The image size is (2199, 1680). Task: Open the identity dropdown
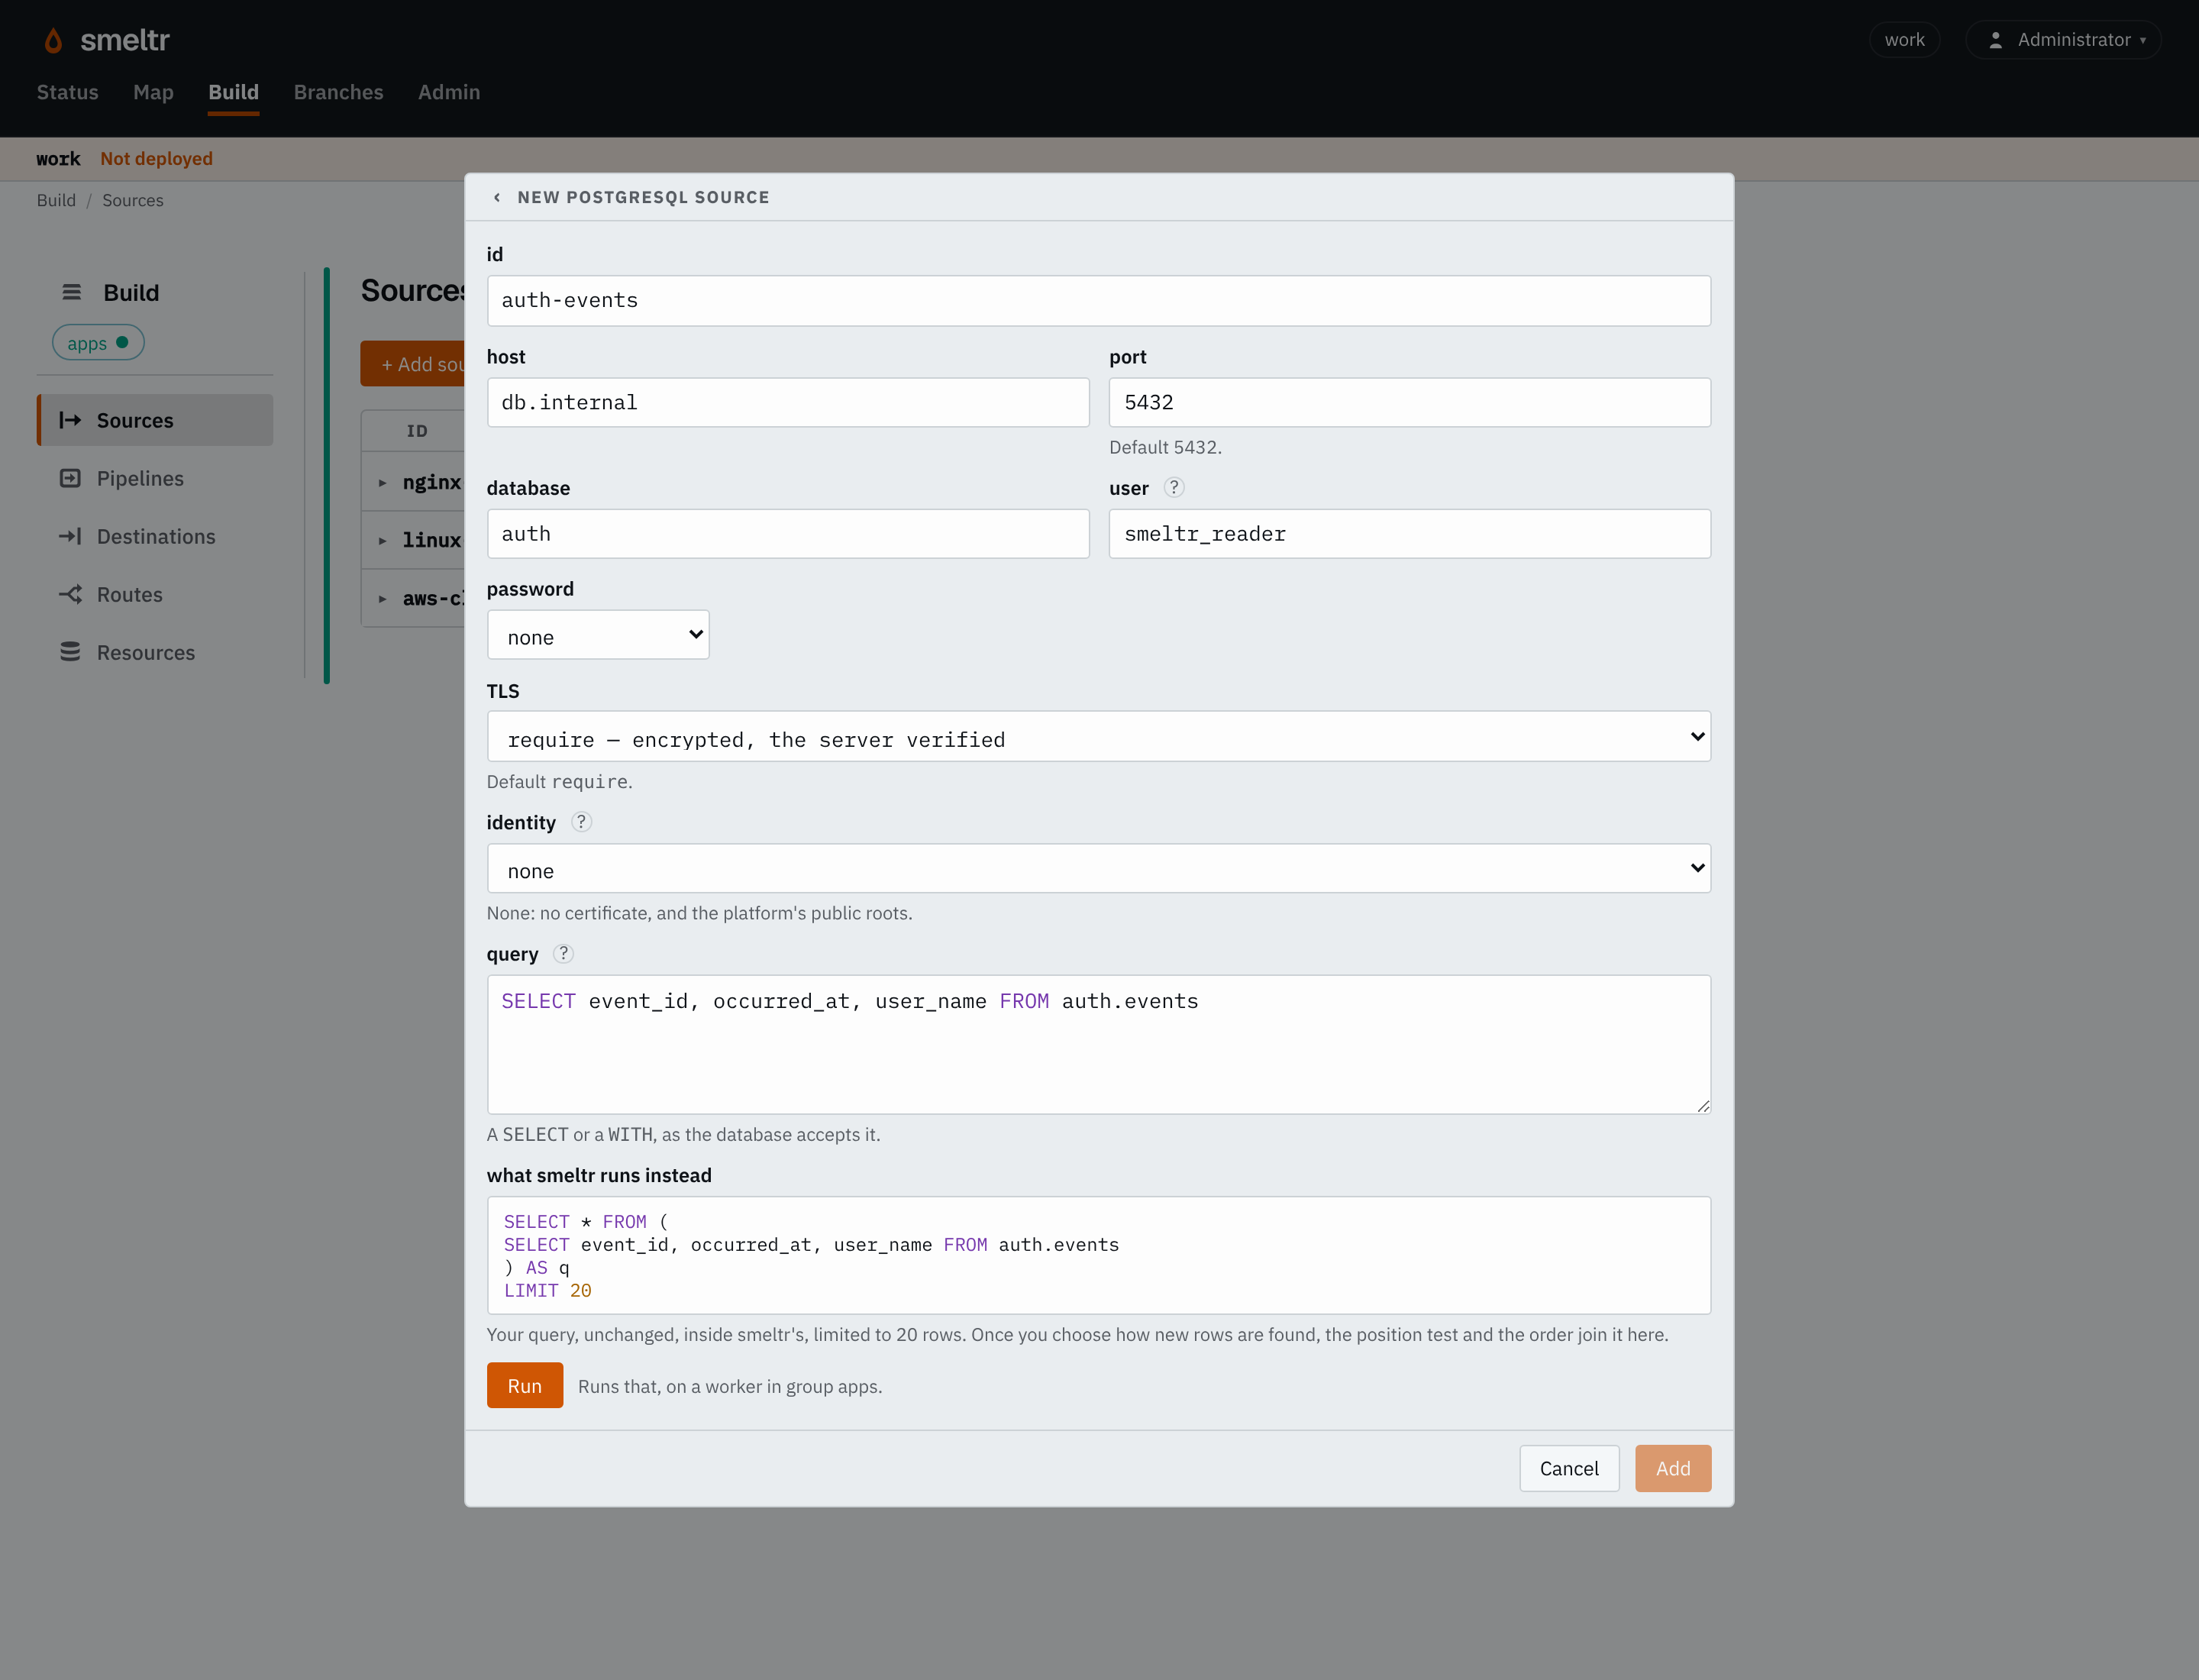(x=1098, y=869)
